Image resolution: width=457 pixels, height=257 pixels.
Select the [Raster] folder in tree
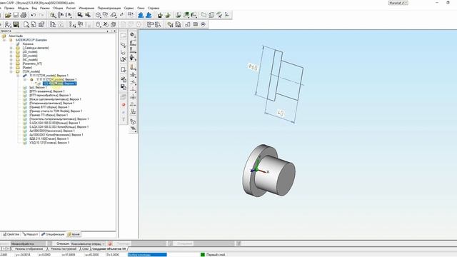[27, 68]
